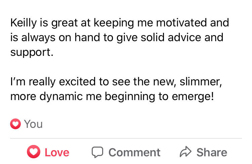
Task: Click the line ending "motivated and"
Action: (120, 23)
